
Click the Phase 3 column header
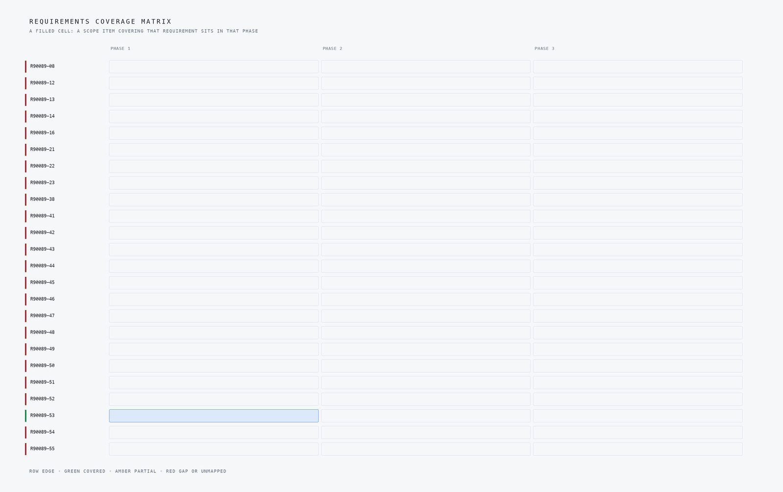click(x=544, y=48)
